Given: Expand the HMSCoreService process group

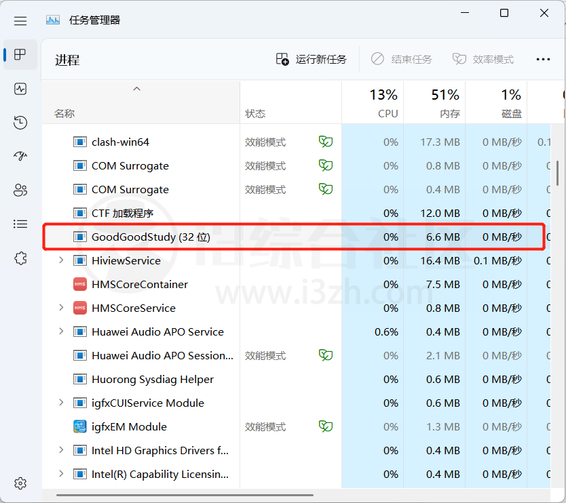Looking at the screenshot, I should [61, 308].
